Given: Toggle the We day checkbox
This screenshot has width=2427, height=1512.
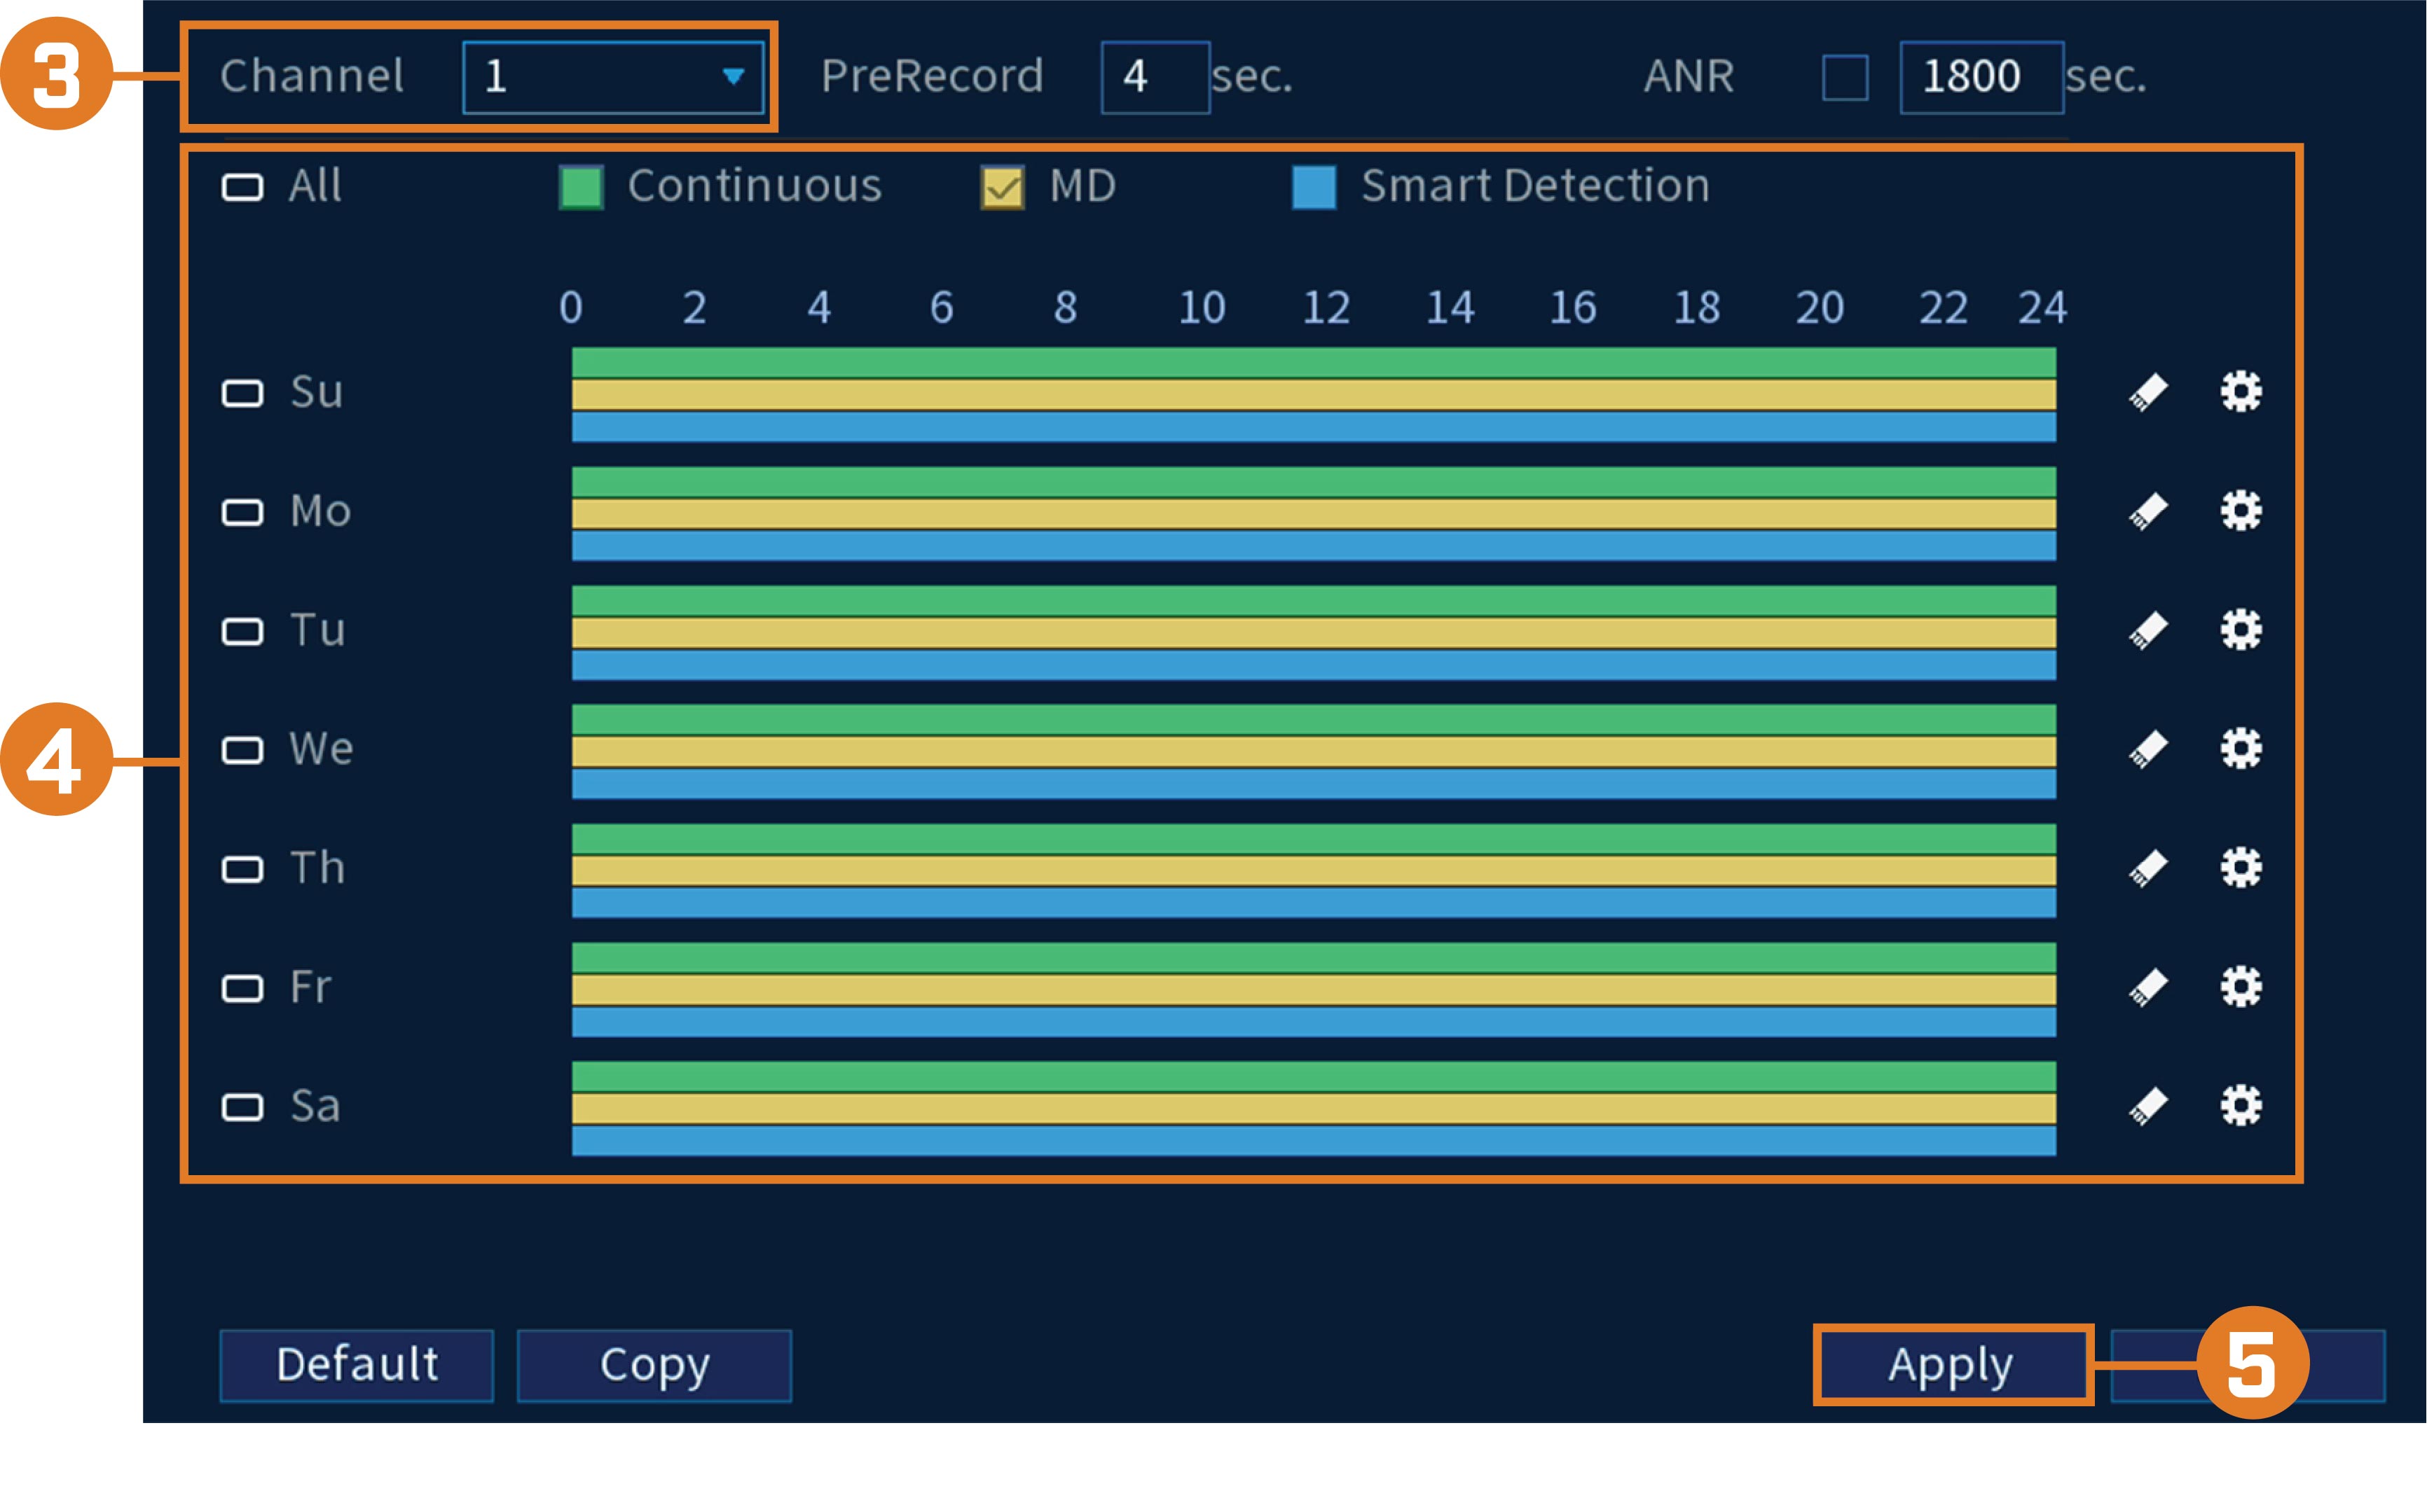Looking at the screenshot, I should (x=242, y=750).
